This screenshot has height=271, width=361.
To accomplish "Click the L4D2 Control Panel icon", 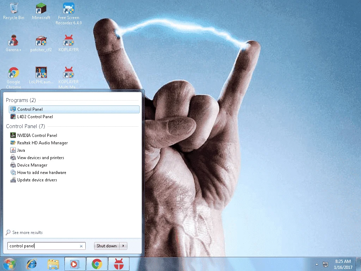I will (x=13, y=116).
